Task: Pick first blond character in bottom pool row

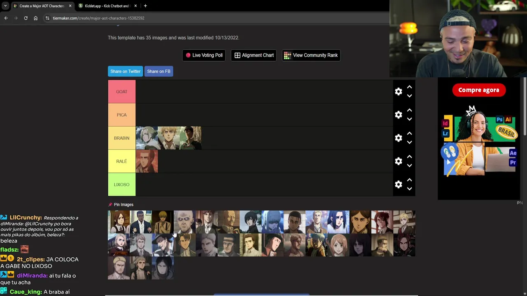Action: tap(119, 268)
